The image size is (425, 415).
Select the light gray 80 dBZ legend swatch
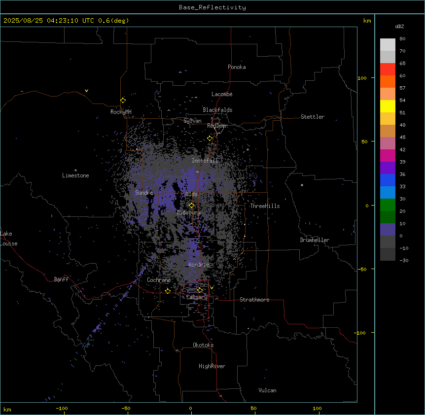(x=388, y=45)
